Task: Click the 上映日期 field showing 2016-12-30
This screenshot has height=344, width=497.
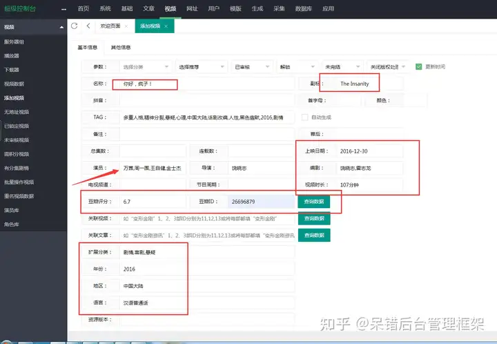Action: [369, 151]
